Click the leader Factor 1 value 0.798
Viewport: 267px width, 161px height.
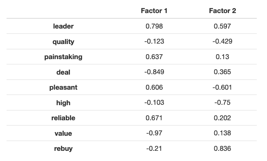click(154, 26)
